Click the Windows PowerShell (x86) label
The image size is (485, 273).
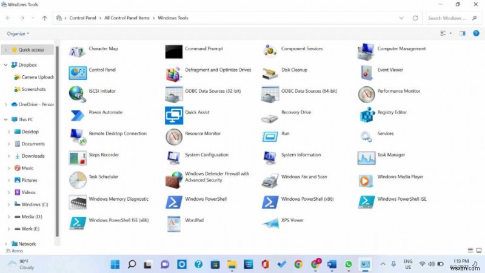coord(307,199)
